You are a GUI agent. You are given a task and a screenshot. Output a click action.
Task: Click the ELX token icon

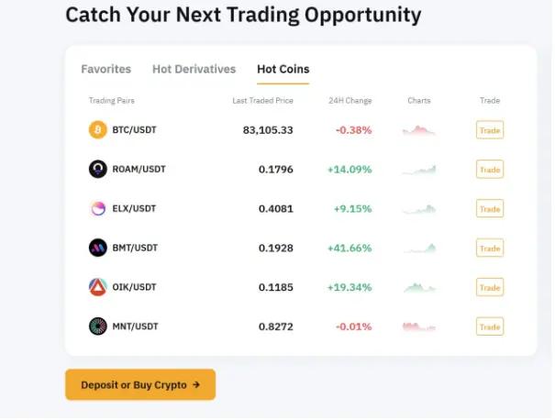pyautogui.click(x=97, y=208)
